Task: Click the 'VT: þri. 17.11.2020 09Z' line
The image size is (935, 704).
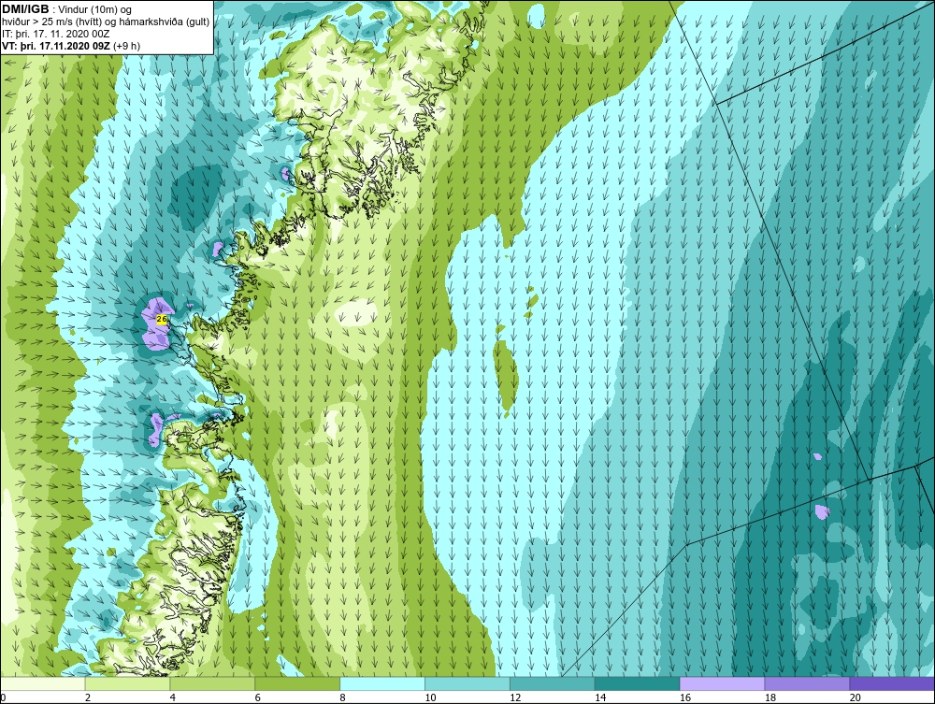Action: coord(71,46)
